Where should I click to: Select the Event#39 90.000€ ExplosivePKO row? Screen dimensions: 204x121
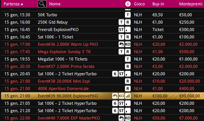[x=103, y=96]
